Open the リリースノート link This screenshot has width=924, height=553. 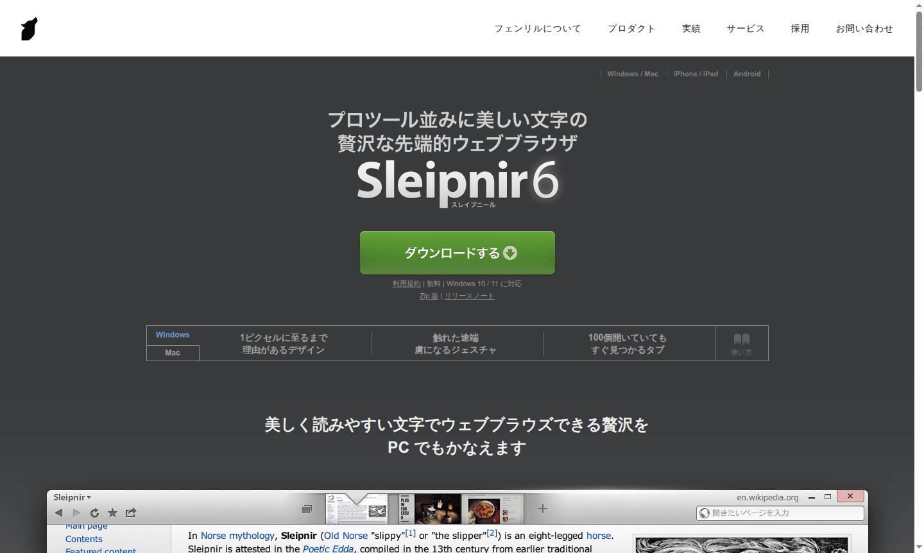tap(469, 296)
